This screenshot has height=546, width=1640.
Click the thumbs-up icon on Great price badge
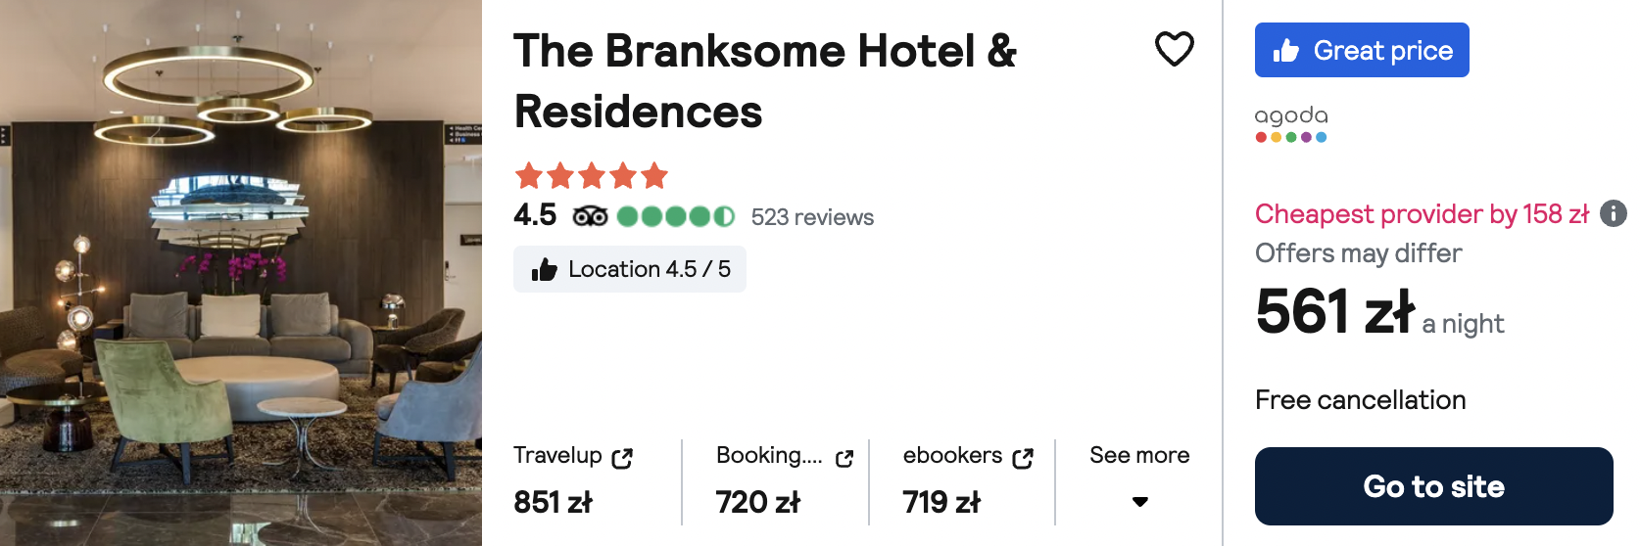pos(1285,51)
